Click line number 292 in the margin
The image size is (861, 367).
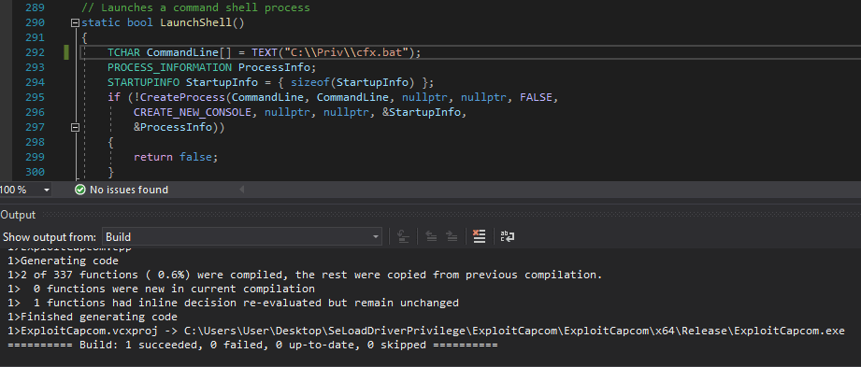[x=36, y=52]
